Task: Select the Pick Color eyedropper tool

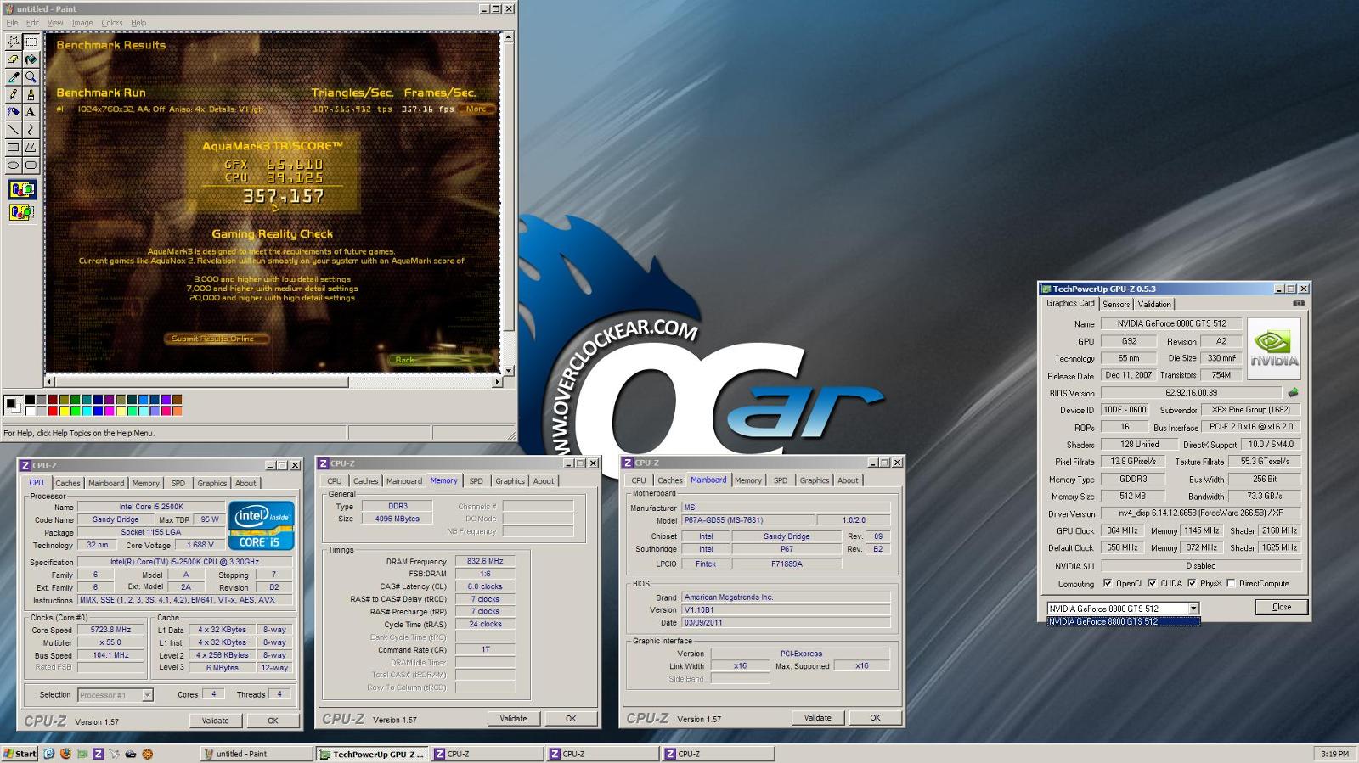Action: click(14, 77)
